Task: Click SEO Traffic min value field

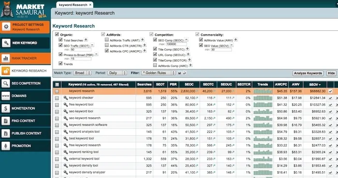Action: point(81,50)
